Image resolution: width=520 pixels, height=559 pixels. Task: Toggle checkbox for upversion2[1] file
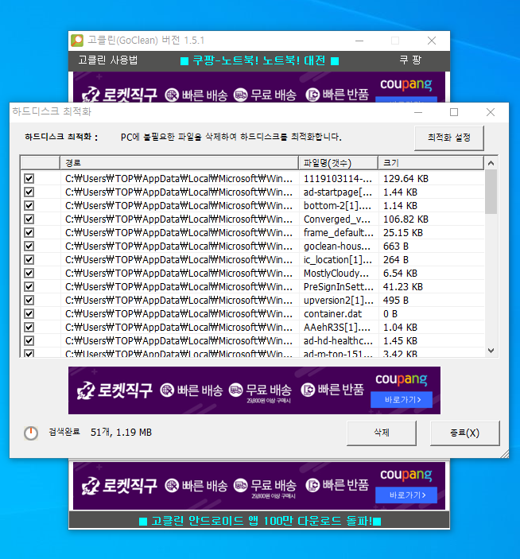29,301
